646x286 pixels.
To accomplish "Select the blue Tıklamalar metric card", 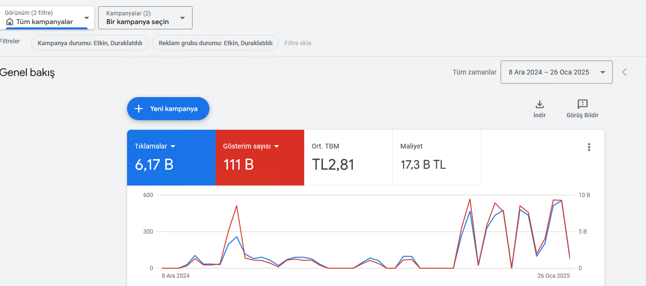I will (171, 158).
